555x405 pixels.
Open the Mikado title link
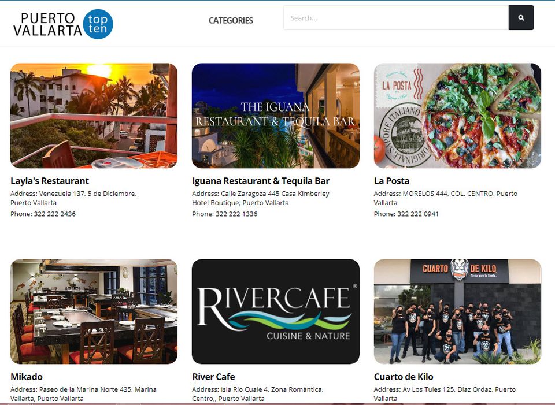(27, 377)
